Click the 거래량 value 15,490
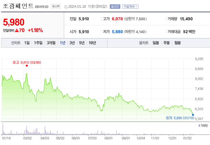Screen dimensions: 210x145 coord(186,19)
